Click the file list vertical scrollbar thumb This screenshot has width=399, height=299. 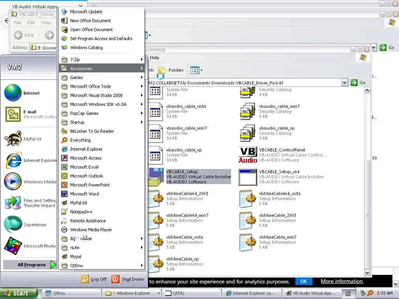click(367, 215)
